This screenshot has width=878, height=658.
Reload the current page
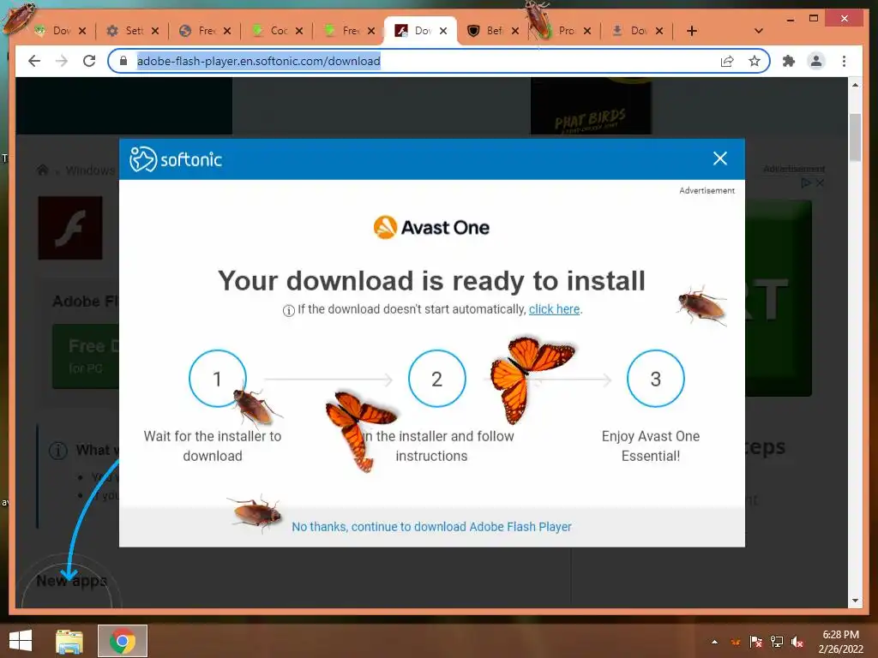pyautogui.click(x=89, y=61)
